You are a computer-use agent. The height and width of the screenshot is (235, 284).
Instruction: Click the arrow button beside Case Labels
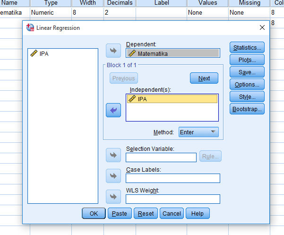click(113, 176)
